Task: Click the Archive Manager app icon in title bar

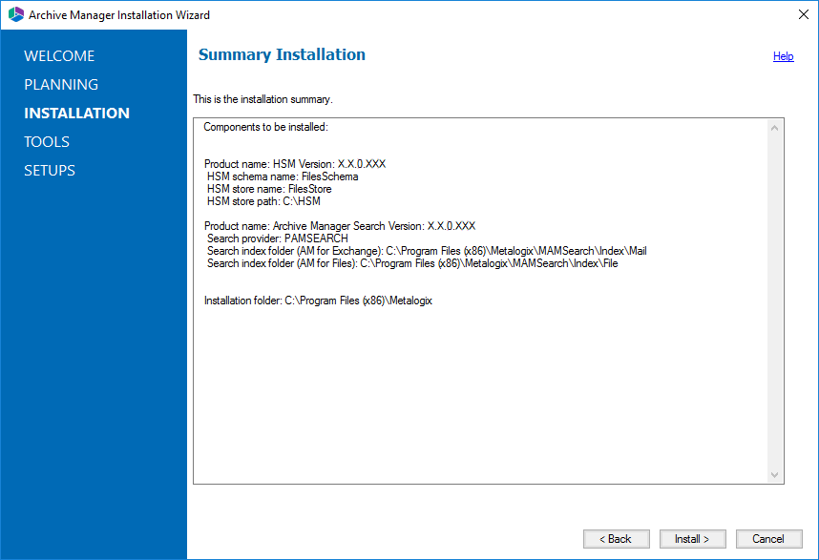Action: click(16, 14)
